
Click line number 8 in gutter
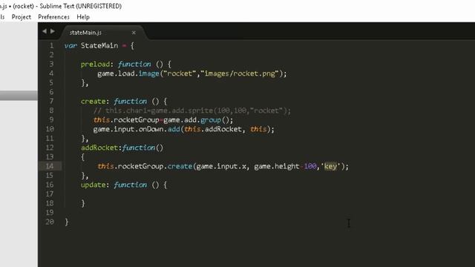[x=51, y=111]
